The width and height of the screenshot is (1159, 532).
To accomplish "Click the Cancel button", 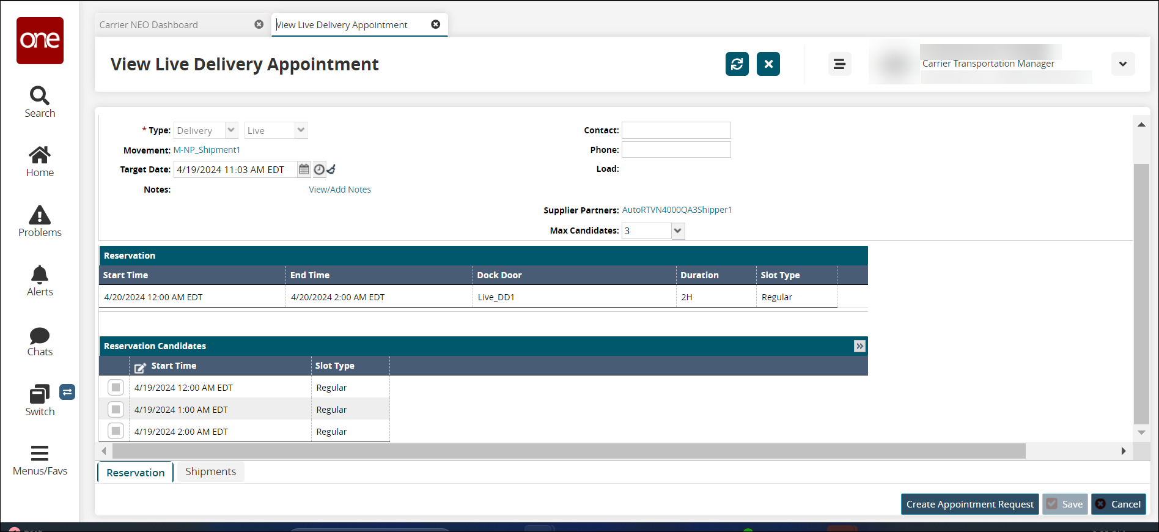I will click(1119, 504).
